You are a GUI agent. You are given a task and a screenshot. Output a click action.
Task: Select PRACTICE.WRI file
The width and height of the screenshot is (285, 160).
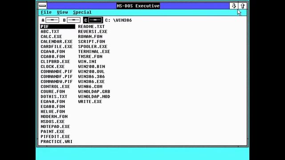click(57, 141)
